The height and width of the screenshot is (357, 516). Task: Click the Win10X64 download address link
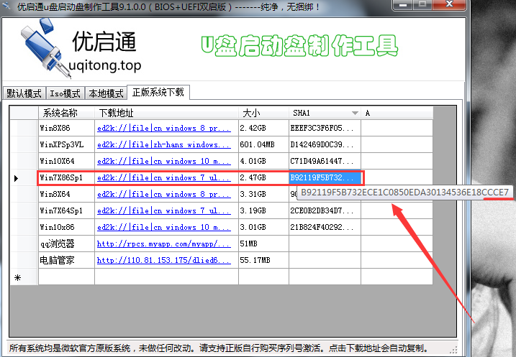(x=163, y=161)
